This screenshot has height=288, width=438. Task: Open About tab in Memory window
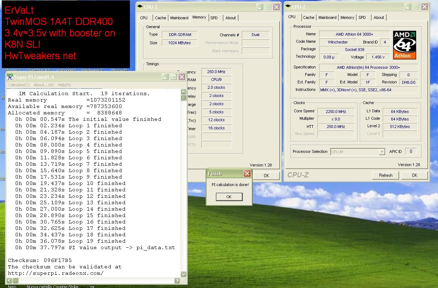click(x=231, y=18)
